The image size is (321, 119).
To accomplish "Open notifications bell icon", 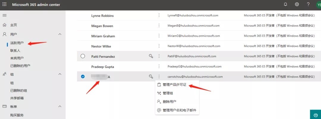I will [286, 4].
